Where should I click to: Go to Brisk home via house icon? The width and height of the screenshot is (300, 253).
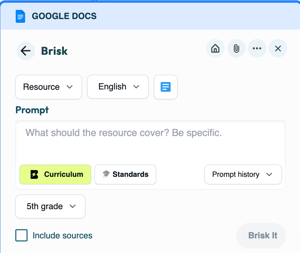(x=215, y=49)
